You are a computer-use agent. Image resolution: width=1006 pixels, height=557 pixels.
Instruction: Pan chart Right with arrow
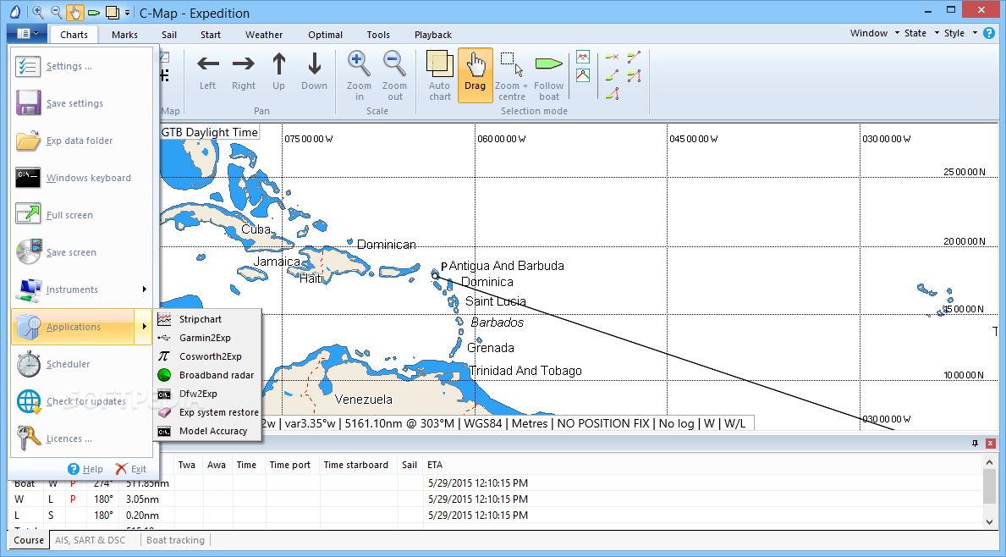(243, 71)
